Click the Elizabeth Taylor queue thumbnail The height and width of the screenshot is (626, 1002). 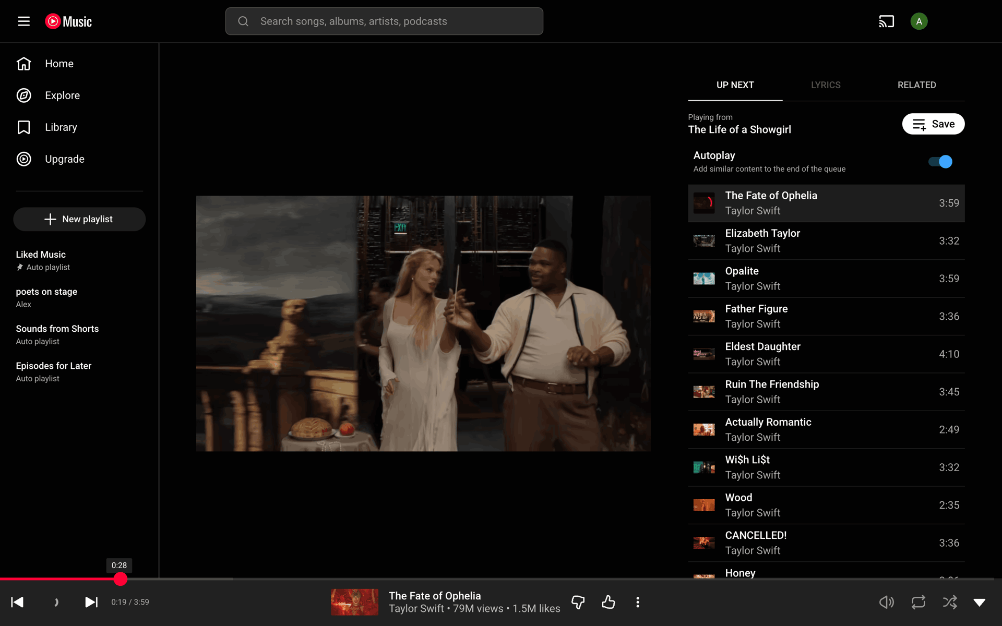pos(704,241)
